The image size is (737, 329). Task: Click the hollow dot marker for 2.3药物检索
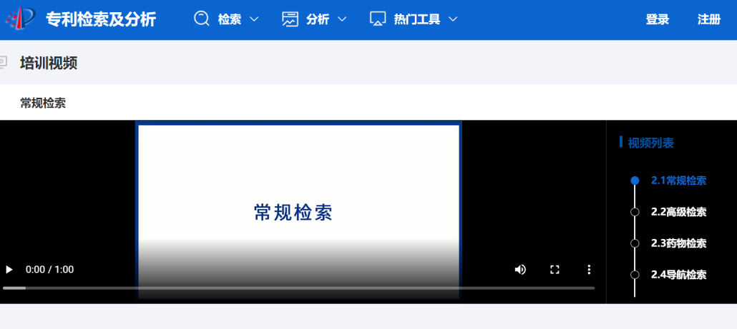click(x=635, y=243)
